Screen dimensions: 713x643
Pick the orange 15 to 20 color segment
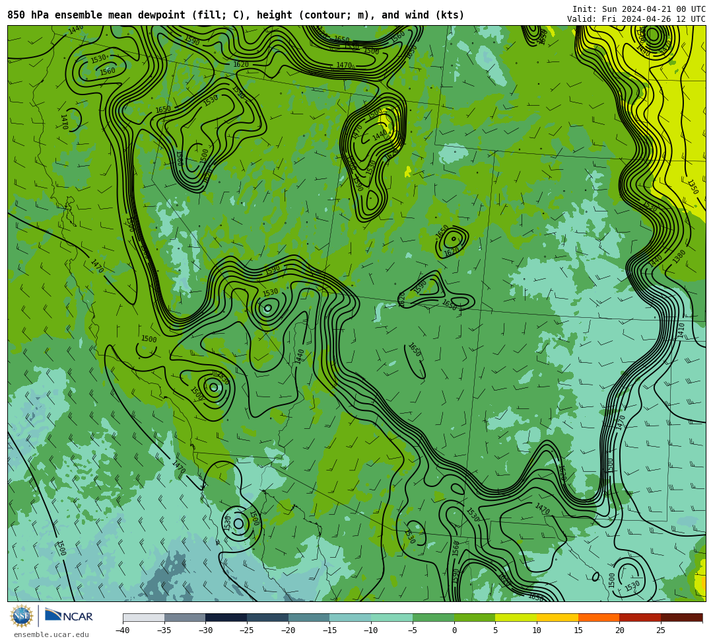599,617
